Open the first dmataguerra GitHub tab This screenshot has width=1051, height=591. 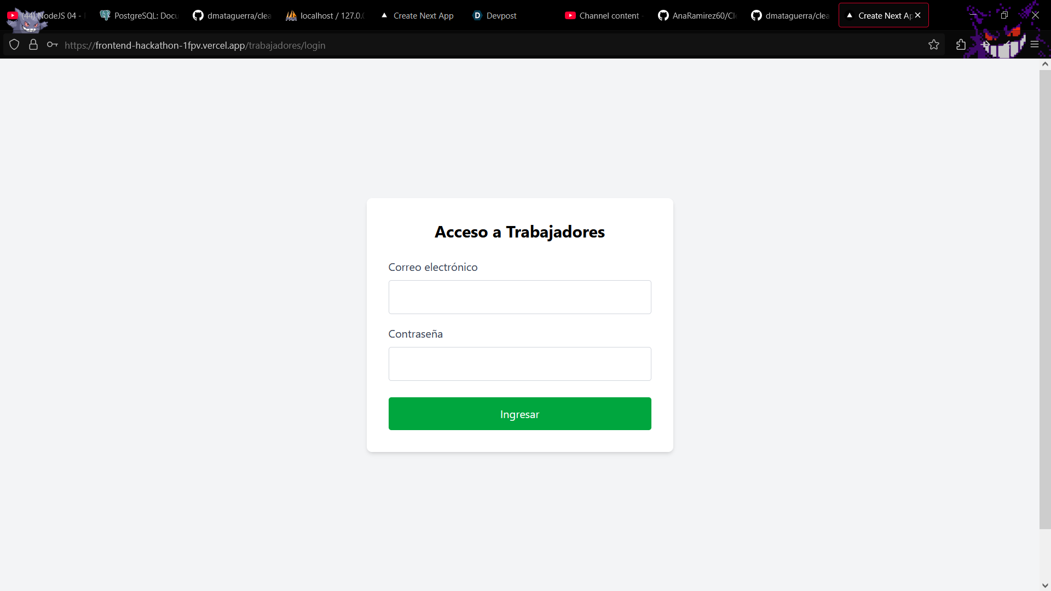click(233, 15)
